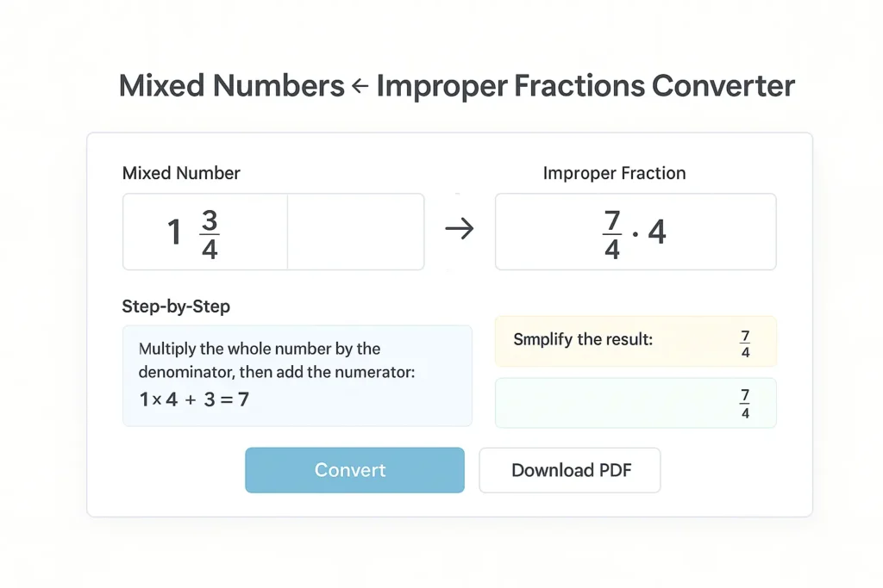Click the empty input box beside the mixed number
This screenshot has width=883, height=588.
click(355, 231)
